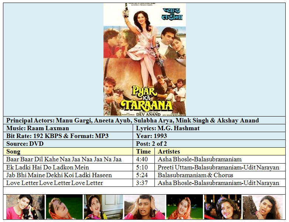Click the Pyar Ka Taraana movie poster
Screen dimensions: 289x222
[144, 60]
